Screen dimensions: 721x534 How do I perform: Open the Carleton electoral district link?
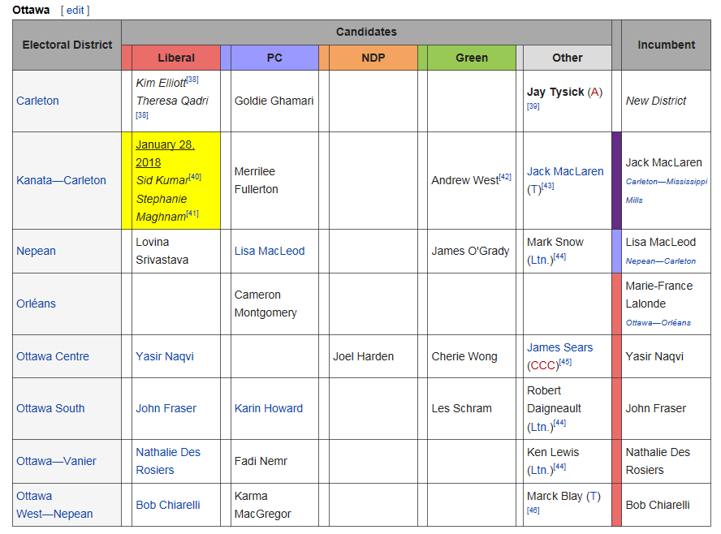(x=37, y=101)
